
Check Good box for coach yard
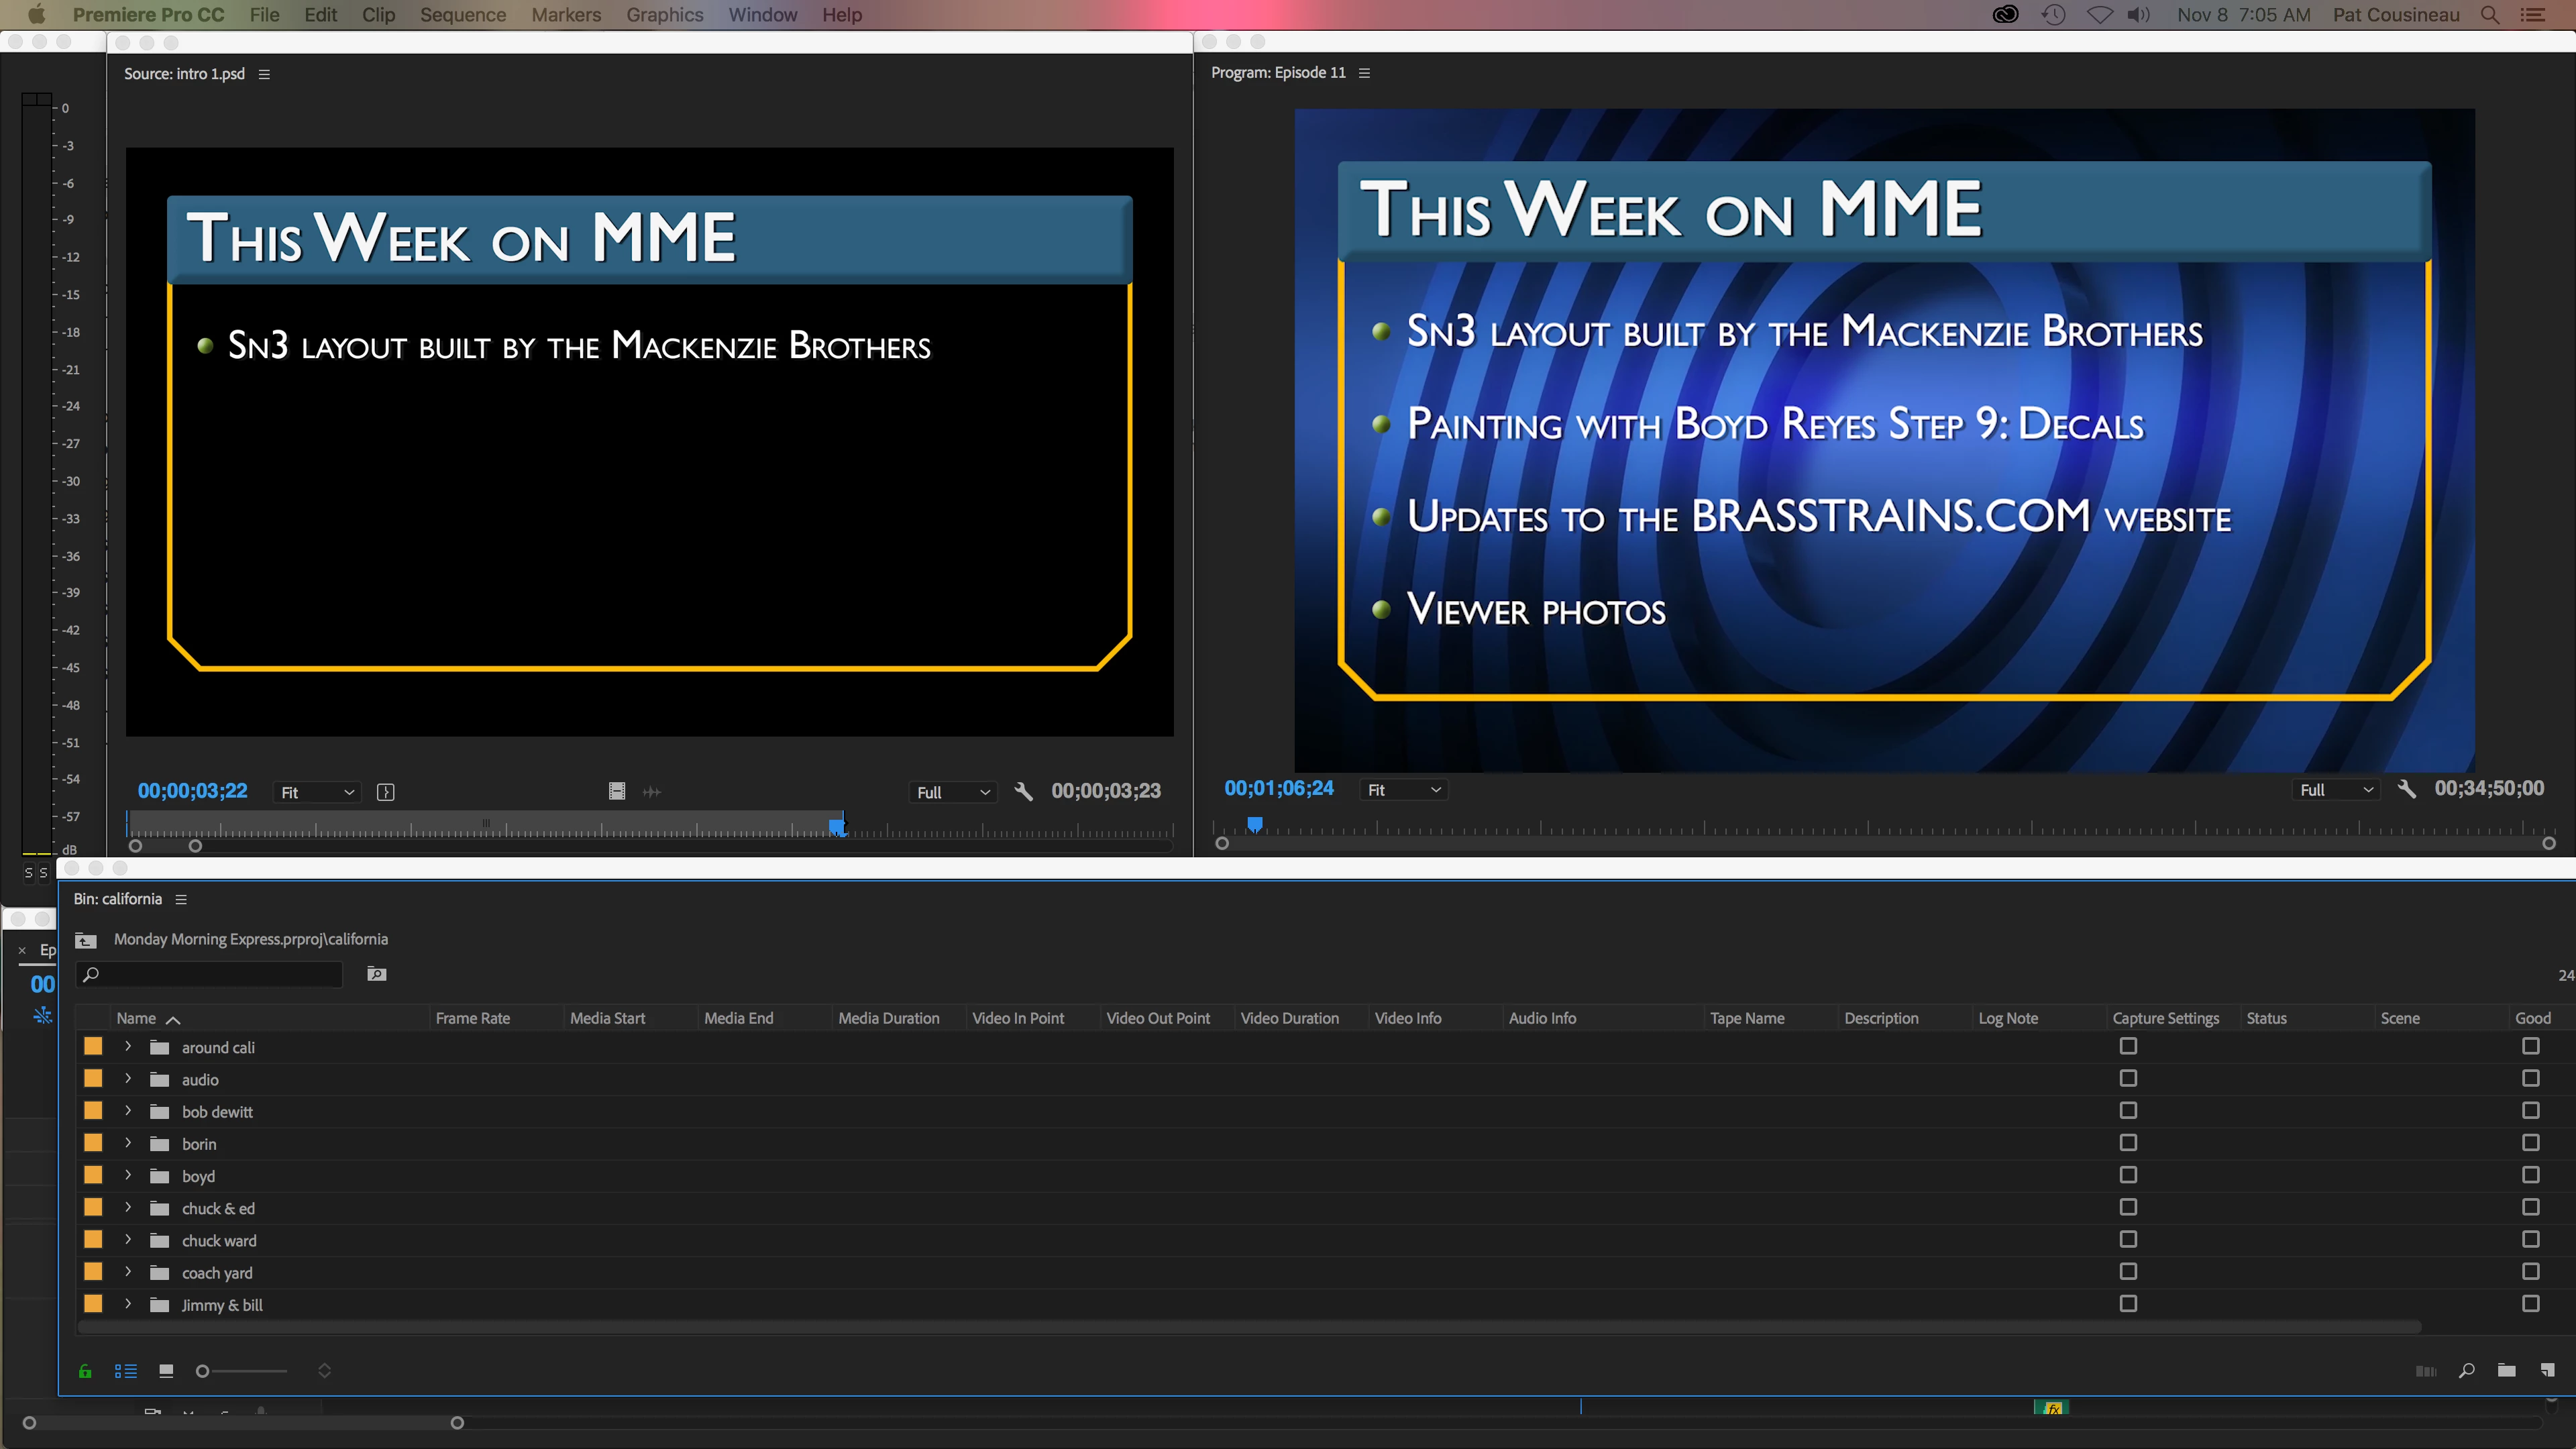[x=2530, y=1271]
